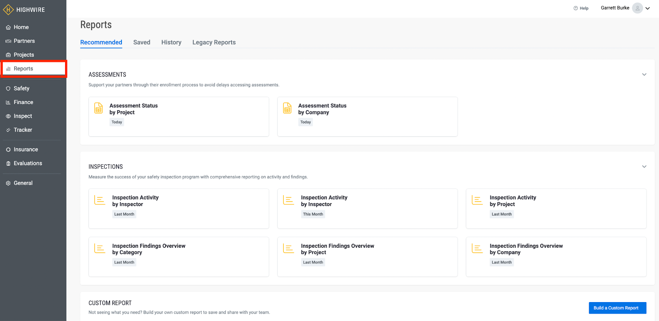Image resolution: width=659 pixels, height=321 pixels.
Task: Click the Highwire logo icon
Action: tap(8, 9)
